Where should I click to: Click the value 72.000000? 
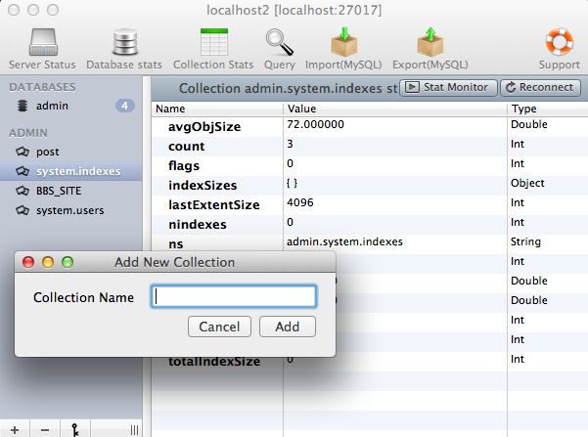coord(315,124)
